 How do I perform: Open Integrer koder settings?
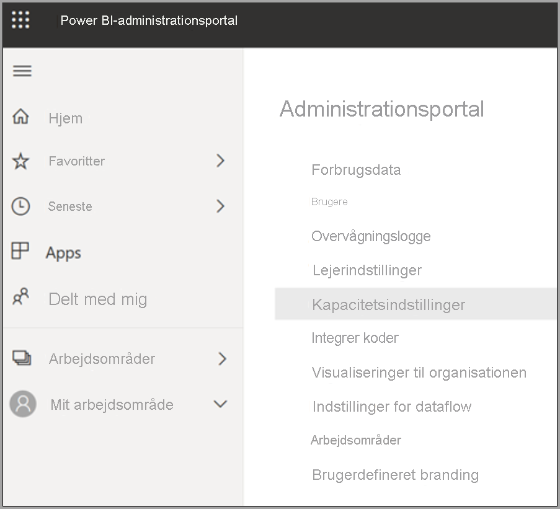pyautogui.click(x=355, y=338)
